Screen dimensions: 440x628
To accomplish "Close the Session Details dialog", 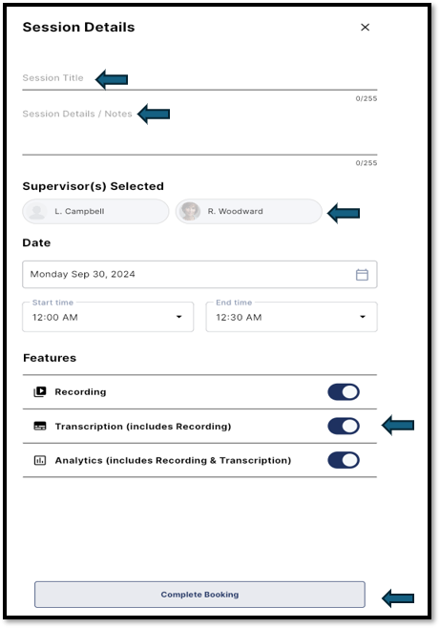I will click(365, 28).
